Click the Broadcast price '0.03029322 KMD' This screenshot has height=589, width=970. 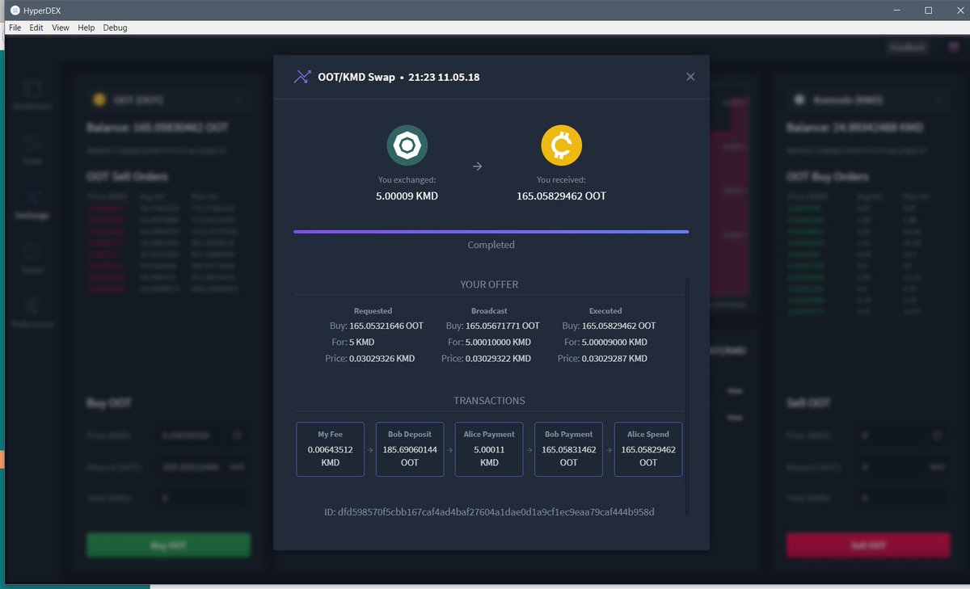click(498, 358)
